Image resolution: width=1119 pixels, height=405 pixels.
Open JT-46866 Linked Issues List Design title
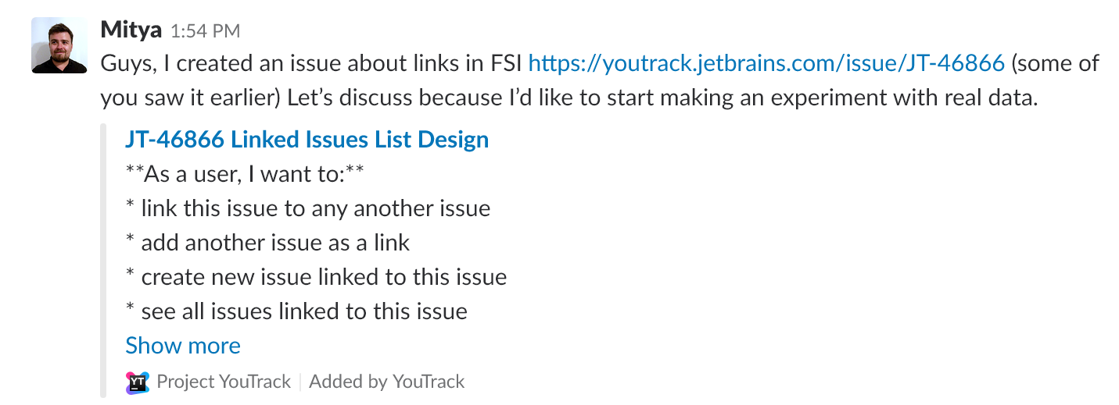307,140
